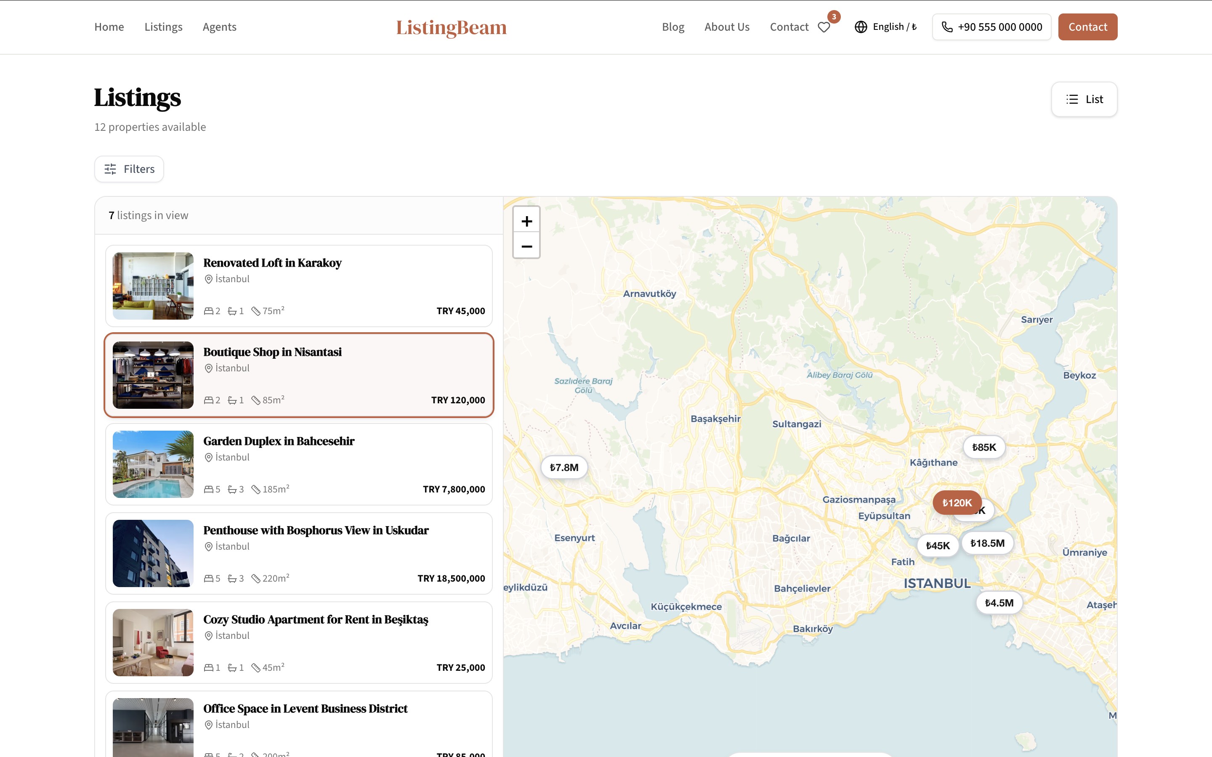Click the ₺7.8M map price marker

tap(564, 467)
